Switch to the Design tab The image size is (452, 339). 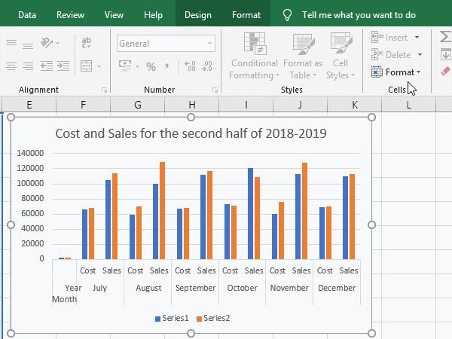click(x=197, y=14)
